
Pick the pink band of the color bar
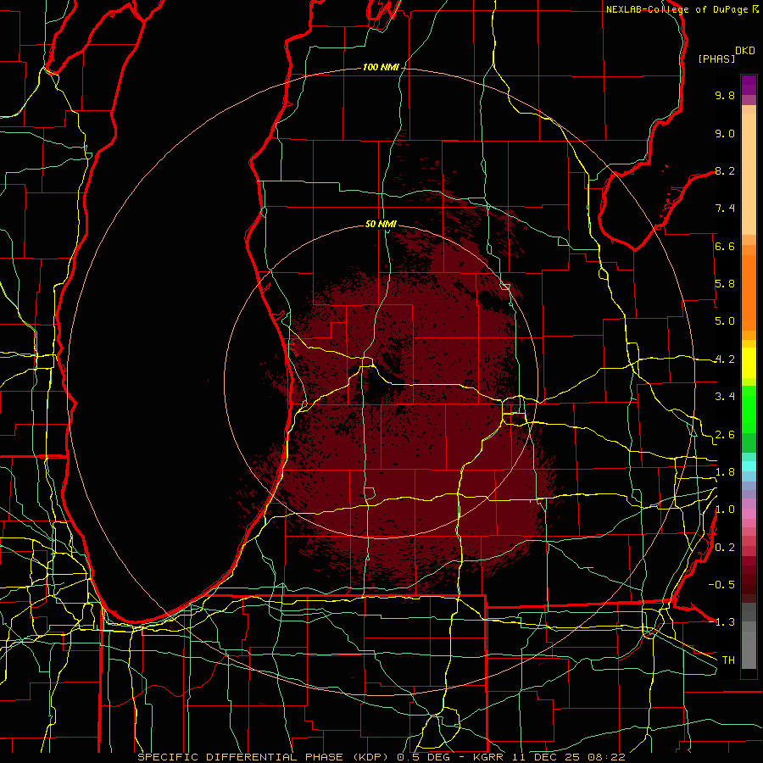pyautogui.click(x=749, y=514)
